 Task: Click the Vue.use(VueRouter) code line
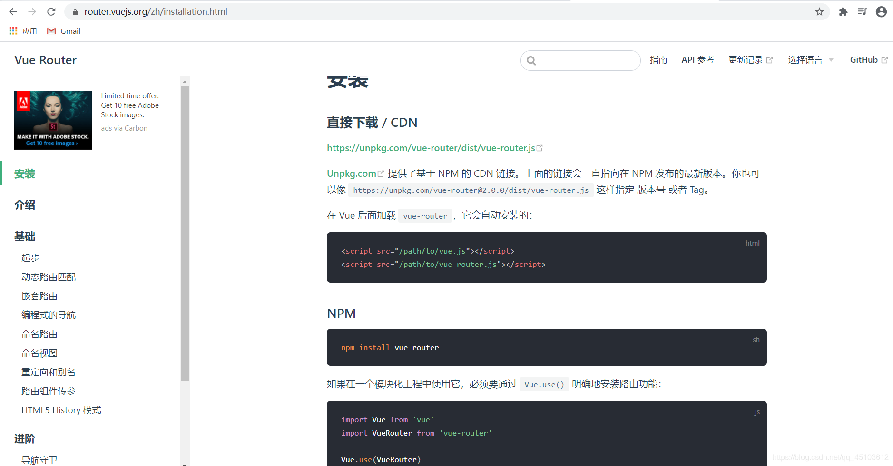tap(381, 459)
